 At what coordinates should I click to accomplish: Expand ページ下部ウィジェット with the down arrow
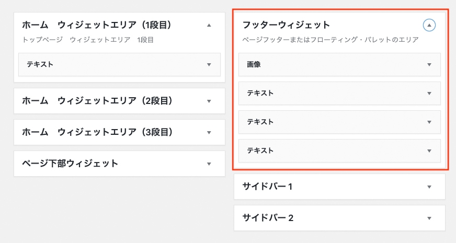[209, 164]
